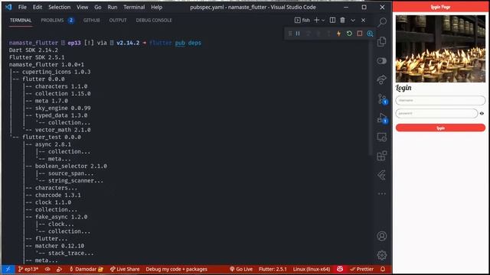Image resolution: width=490 pixels, height=275 pixels.
Task: Open the Accounts icon
Action: [x=382, y=236]
